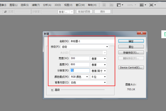Screen dimensions: 166x111
Task: Open the View Extras dropdown arrow
Action: [x=123, y=5]
